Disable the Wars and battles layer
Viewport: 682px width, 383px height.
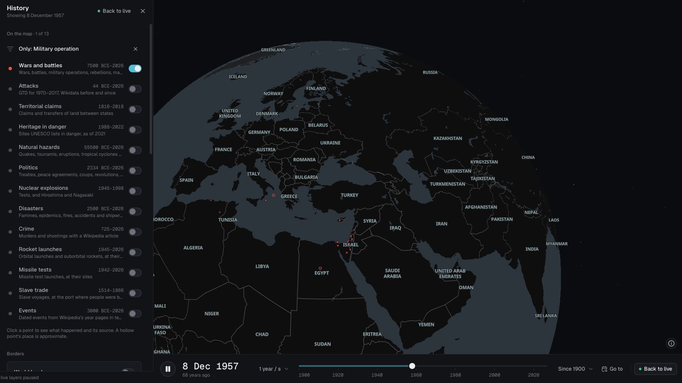[135, 69]
